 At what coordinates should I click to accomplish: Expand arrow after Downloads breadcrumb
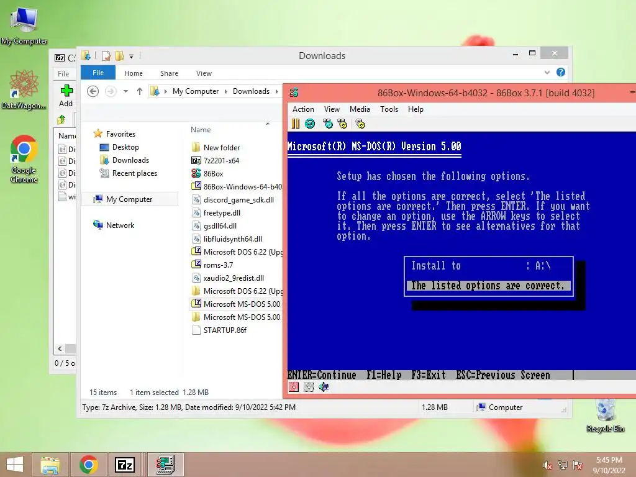pos(276,91)
